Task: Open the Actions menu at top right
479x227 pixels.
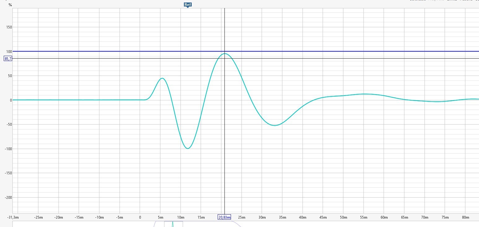Action: [466, 0]
